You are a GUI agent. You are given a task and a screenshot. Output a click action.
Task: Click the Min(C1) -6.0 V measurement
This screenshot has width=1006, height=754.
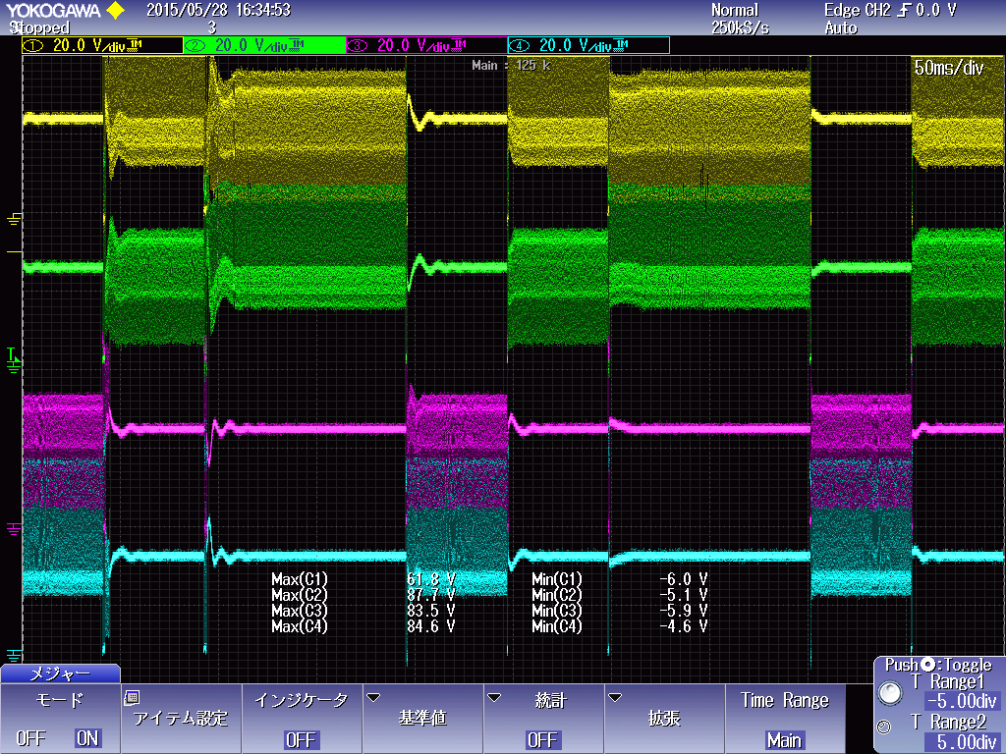[620, 579]
